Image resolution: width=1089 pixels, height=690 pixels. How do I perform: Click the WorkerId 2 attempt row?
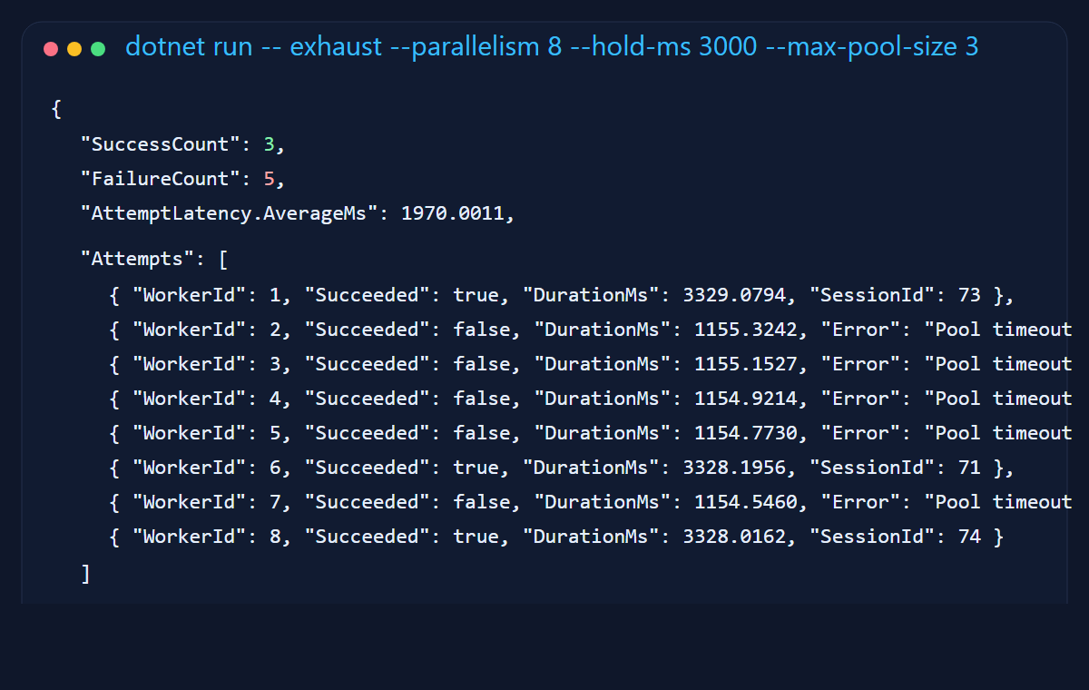[x=591, y=330]
